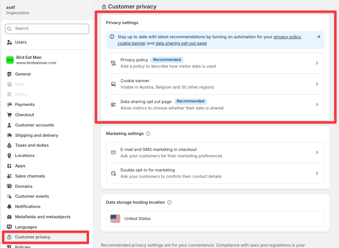
Task: Click the Shipping and delivery truck icon
Action: [x=9, y=135]
